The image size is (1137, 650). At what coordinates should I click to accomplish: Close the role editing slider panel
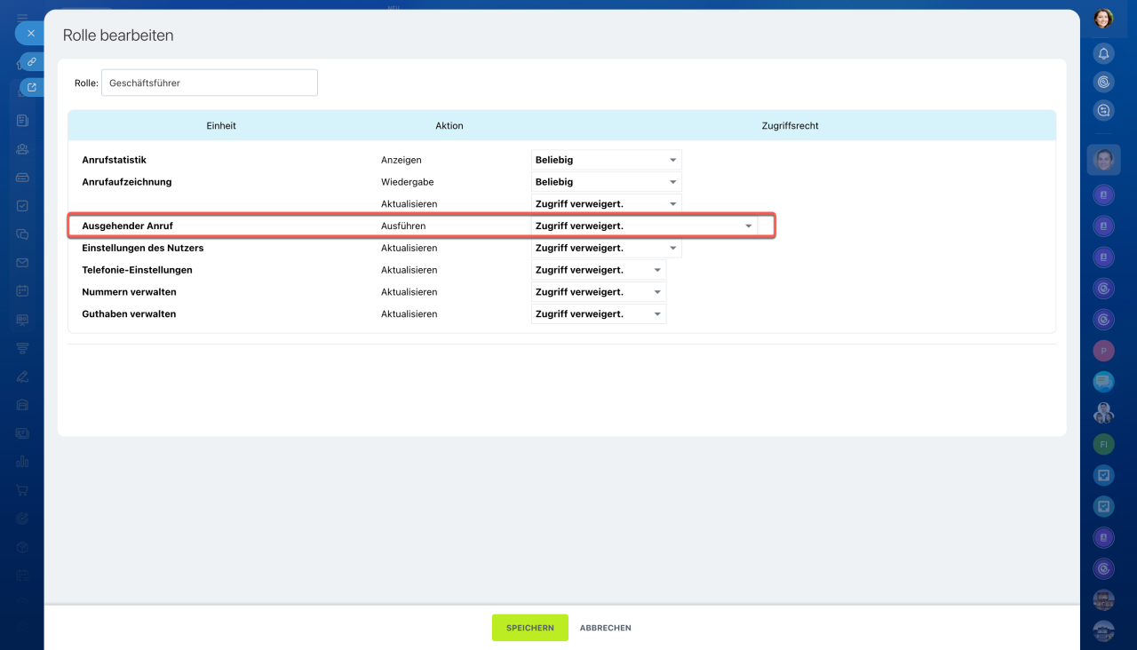[30, 33]
